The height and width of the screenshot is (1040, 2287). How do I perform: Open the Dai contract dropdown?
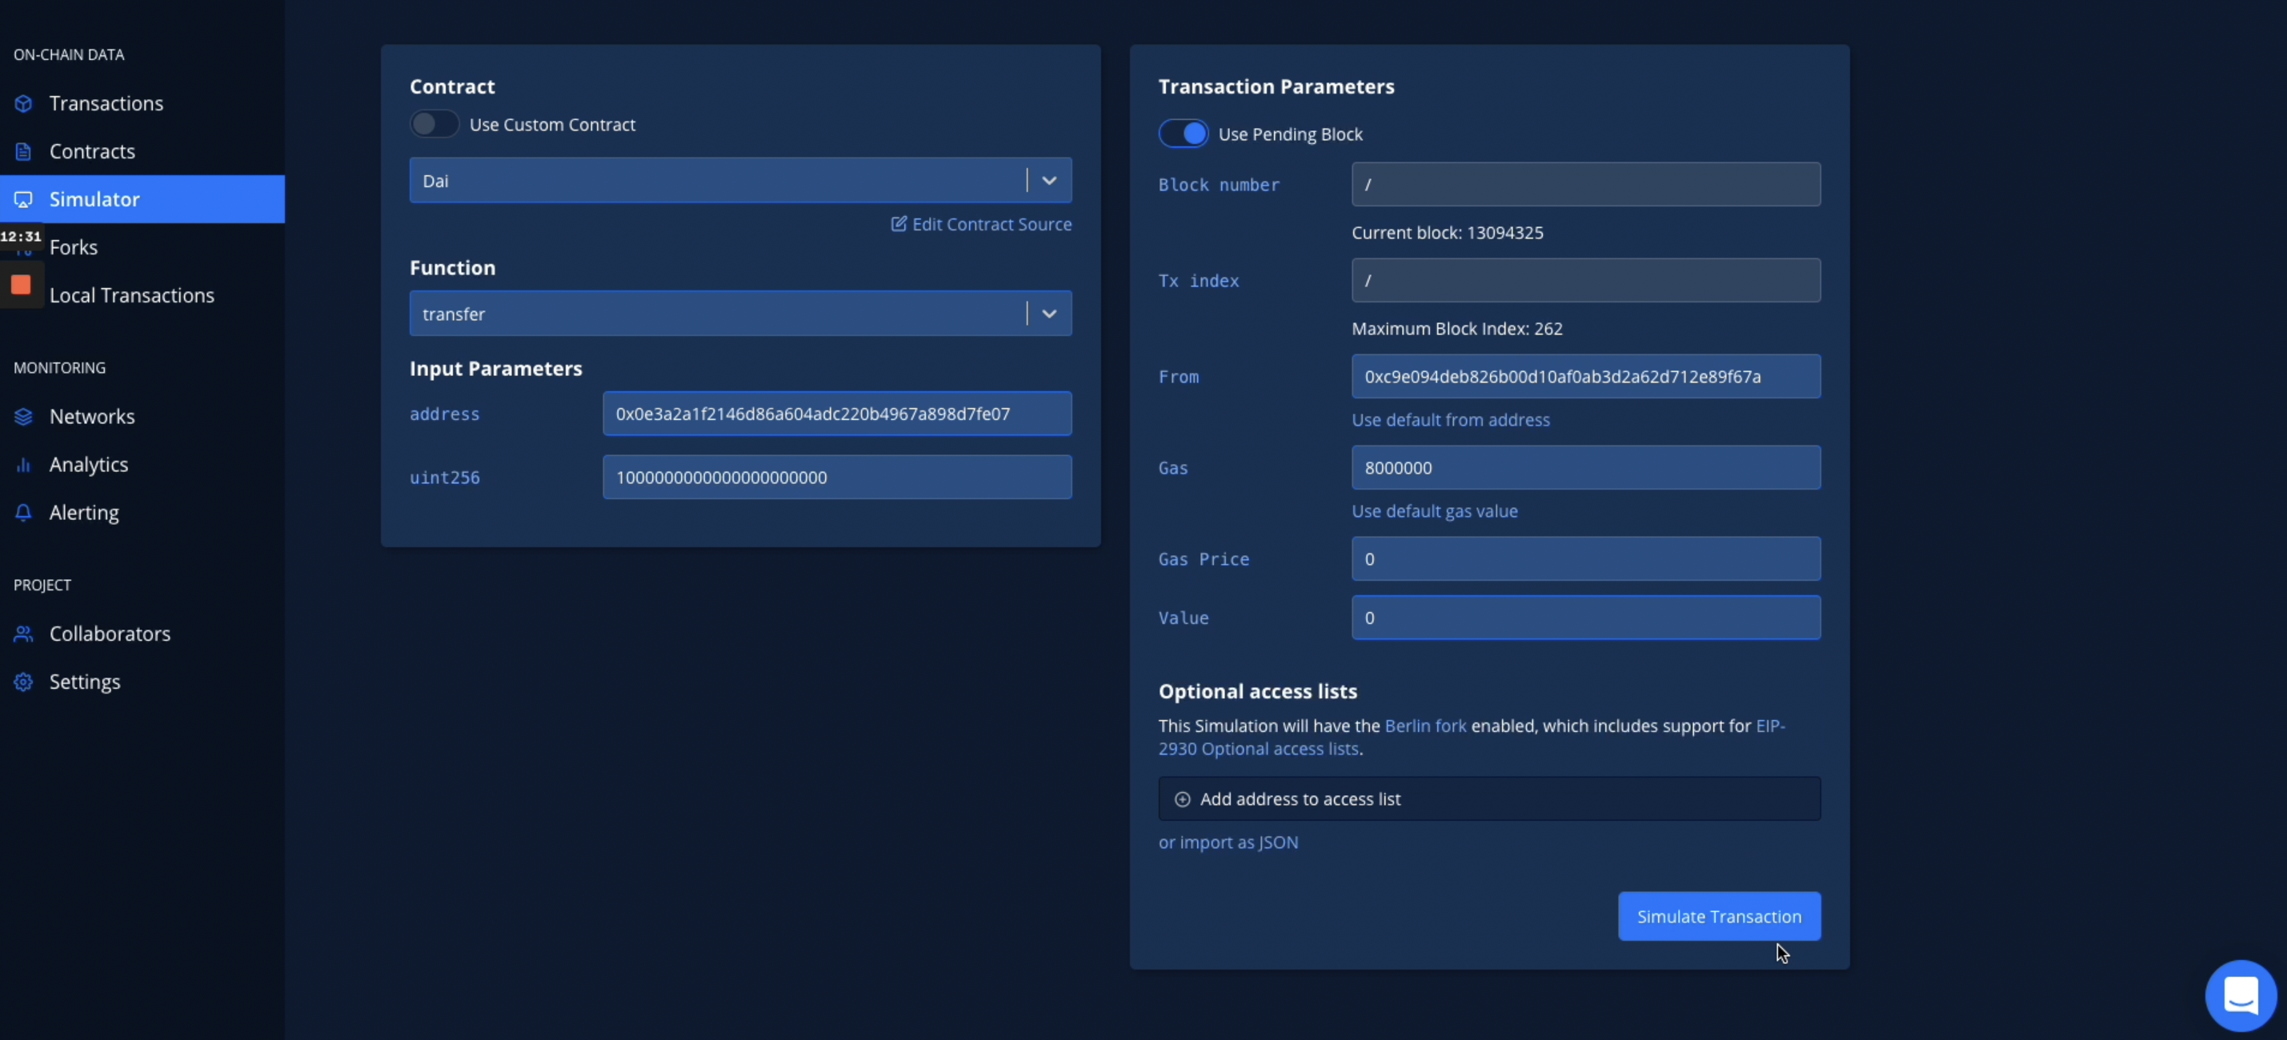pyautogui.click(x=740, y=181)
